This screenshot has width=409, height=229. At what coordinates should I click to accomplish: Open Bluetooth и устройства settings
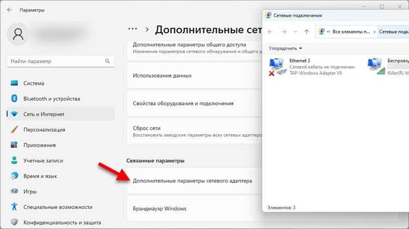coord(61,99)
